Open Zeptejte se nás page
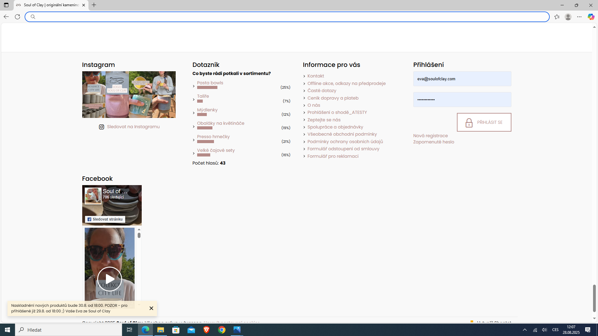This screenshot has height=336, width=598. point(324,120)
